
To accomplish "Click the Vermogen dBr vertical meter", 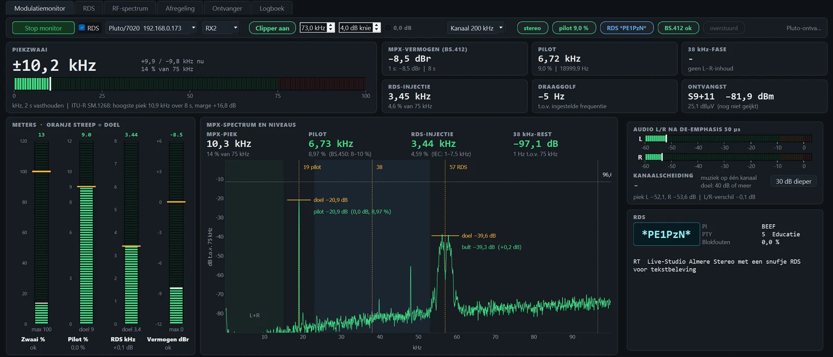I will pos(176,233).
